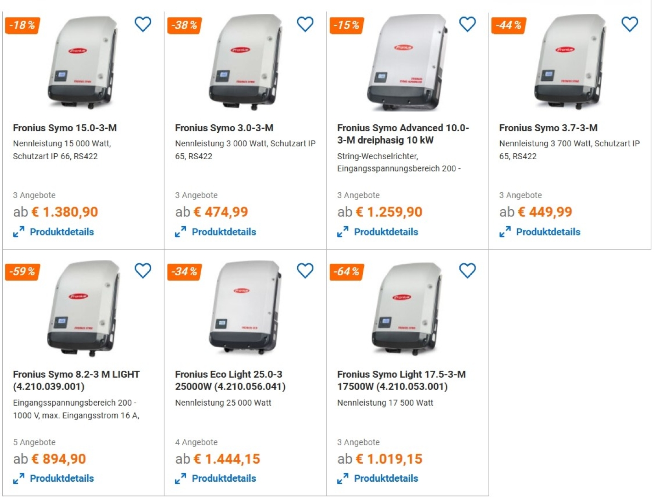Open Produktdetails of Fronius Symo 3.7-3-M
The image size is (655, 501).
point(548,232)
